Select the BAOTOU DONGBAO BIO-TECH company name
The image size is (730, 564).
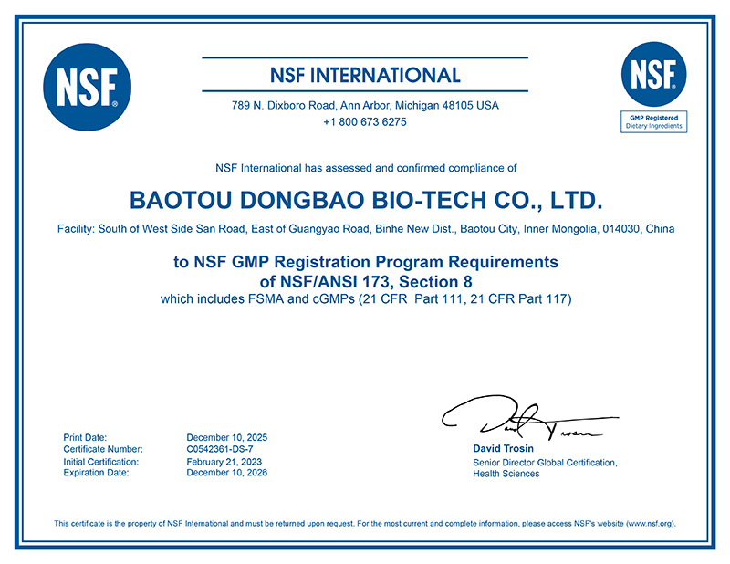[x=364, y=196]
